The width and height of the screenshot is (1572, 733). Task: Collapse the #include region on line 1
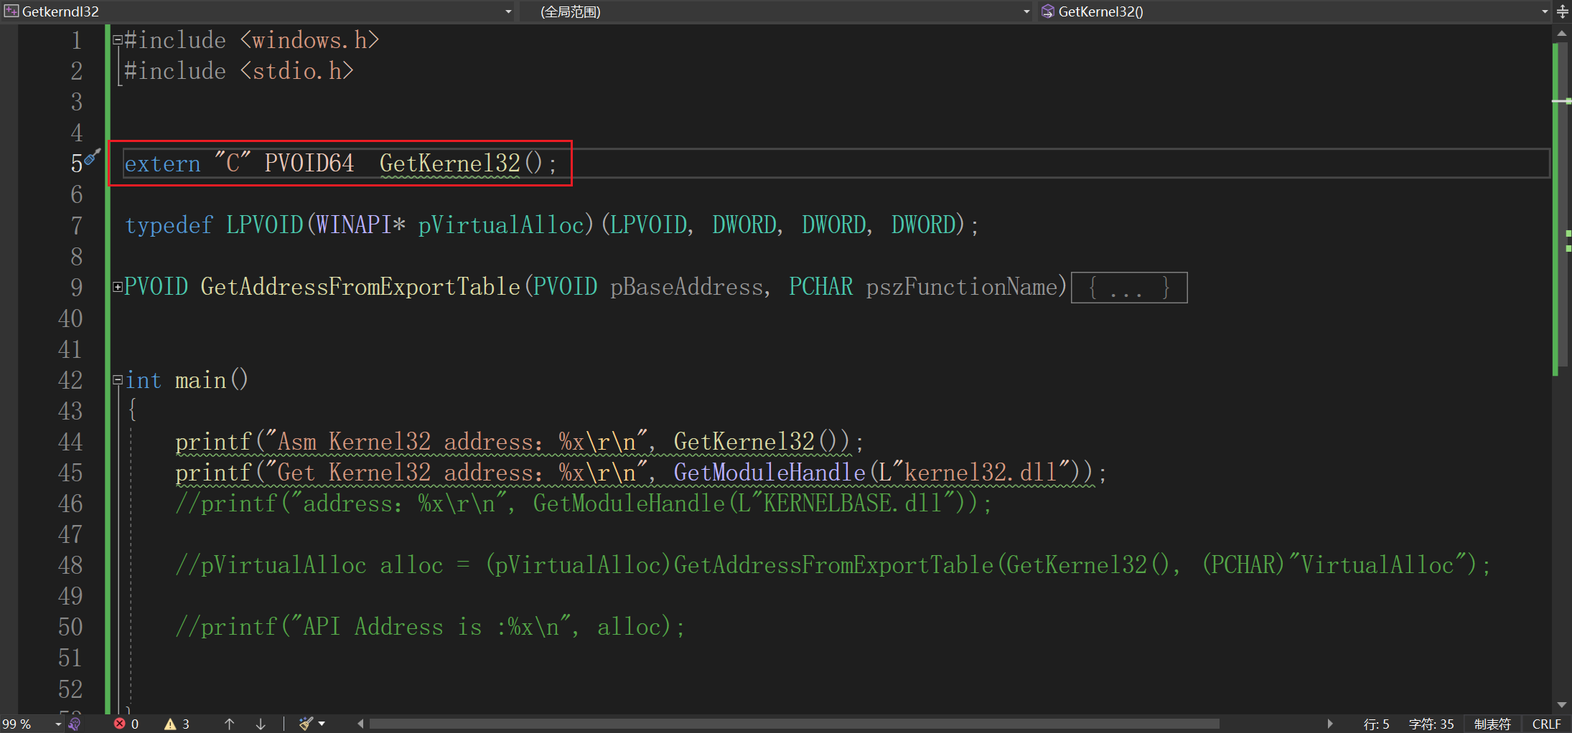click(x=117, y=41)
